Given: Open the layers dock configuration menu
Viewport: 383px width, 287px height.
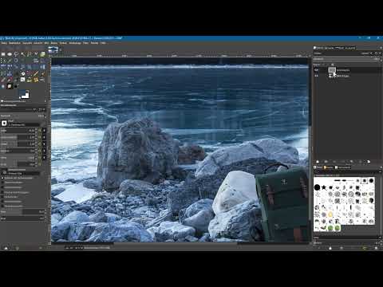Looking at the screenshot, I should click(x=381, y=48).
